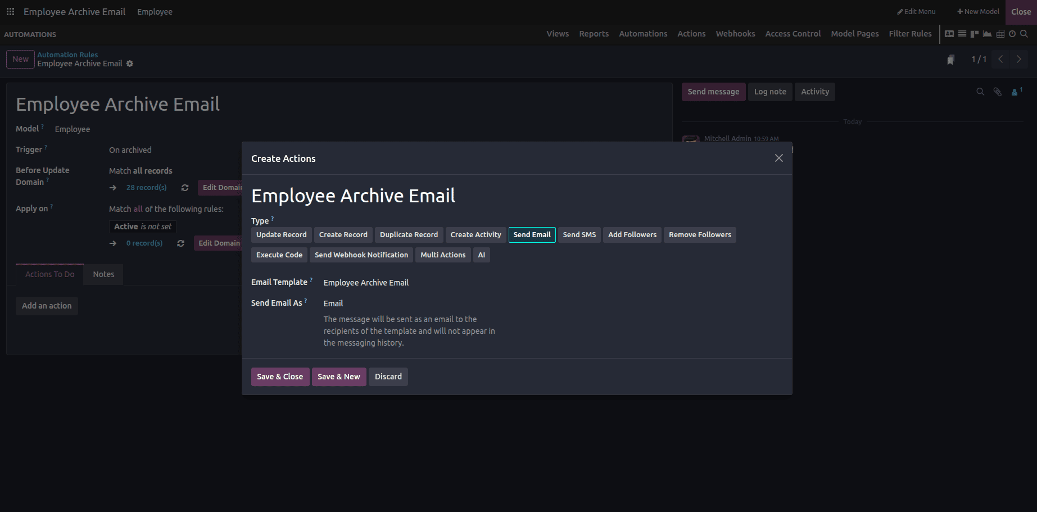Switch to the List view icon

coord(962,34)
